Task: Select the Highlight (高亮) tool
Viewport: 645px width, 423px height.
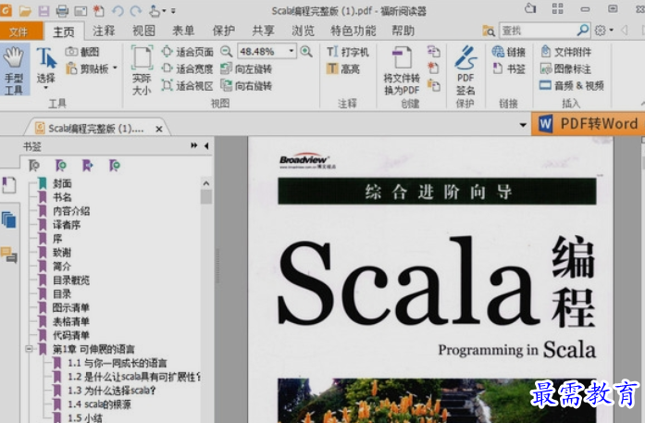Action: pyautogui.click(x=343, y=68)
